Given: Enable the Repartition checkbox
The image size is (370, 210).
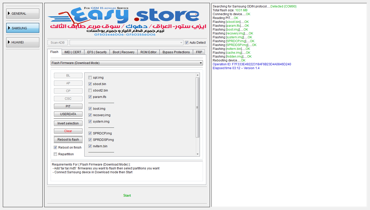Looking at the screenshot, I should 55,154.
